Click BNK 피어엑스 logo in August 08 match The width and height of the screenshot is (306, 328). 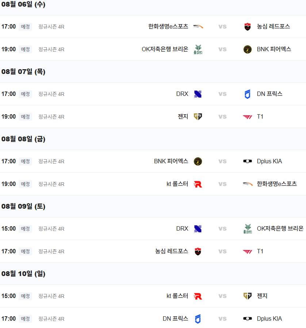[x=198, y=161]
